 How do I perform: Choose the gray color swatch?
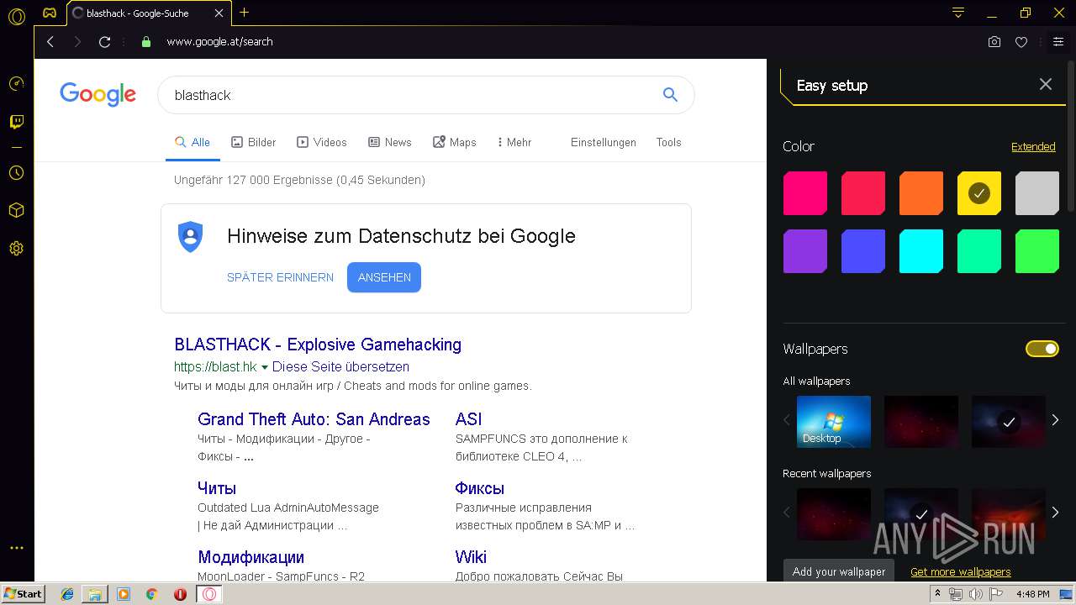(x=1037, y=193)
